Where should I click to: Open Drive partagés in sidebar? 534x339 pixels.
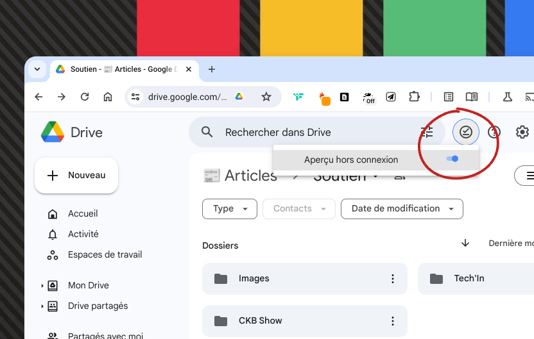[98, 306]
